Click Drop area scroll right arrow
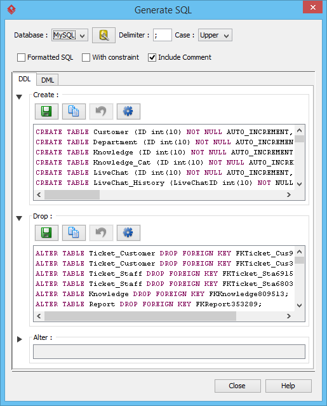This screenshot has width=327, height=406. pos(289,316)
